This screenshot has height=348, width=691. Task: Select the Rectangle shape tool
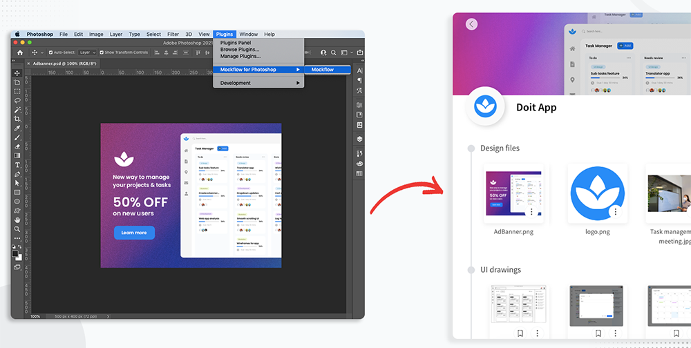17,192
